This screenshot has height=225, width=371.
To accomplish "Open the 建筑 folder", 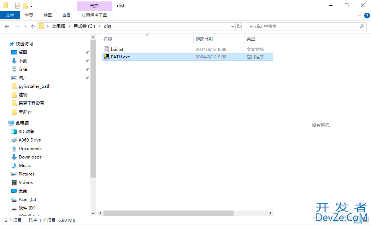I will pos(23,94).
